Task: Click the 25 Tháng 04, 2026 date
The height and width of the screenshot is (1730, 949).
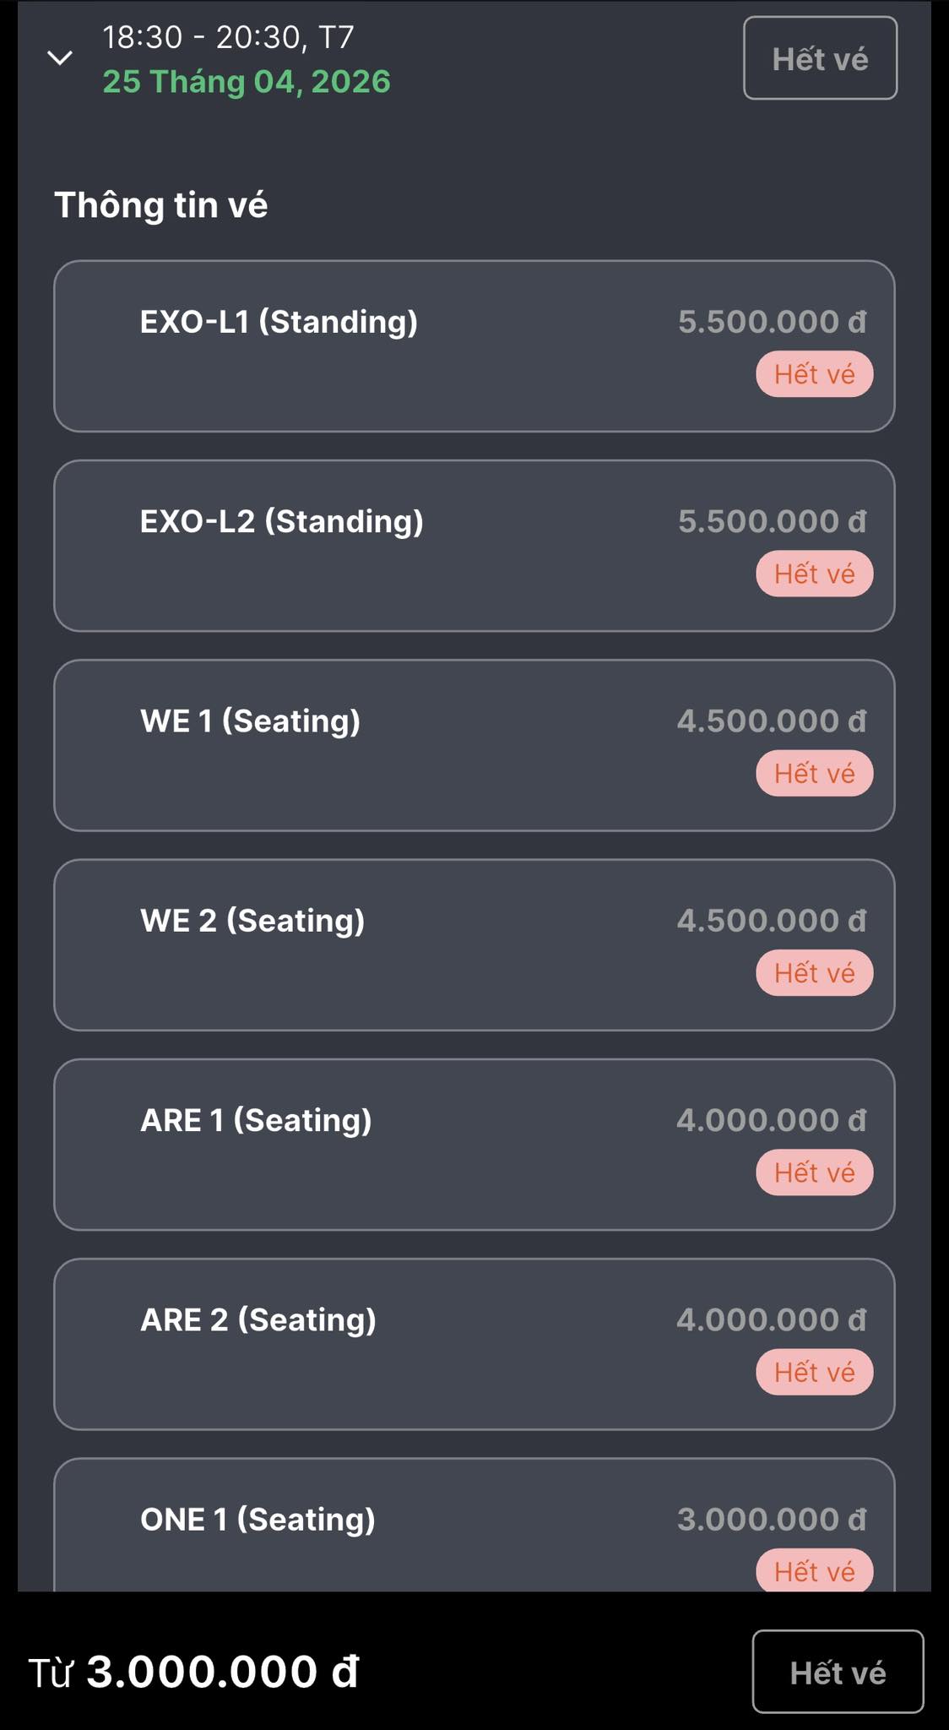Action: tap(247, 82)
